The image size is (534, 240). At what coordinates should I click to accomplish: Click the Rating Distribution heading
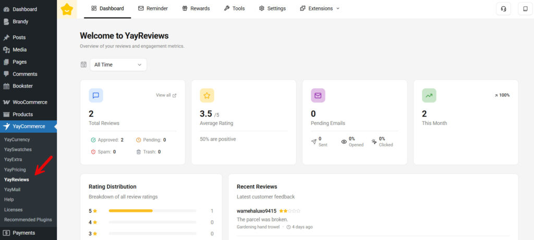113,186
